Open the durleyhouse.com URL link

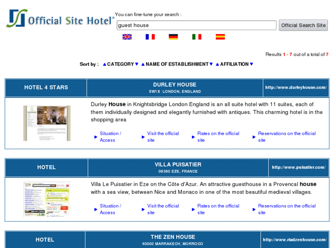click(296, 87)
